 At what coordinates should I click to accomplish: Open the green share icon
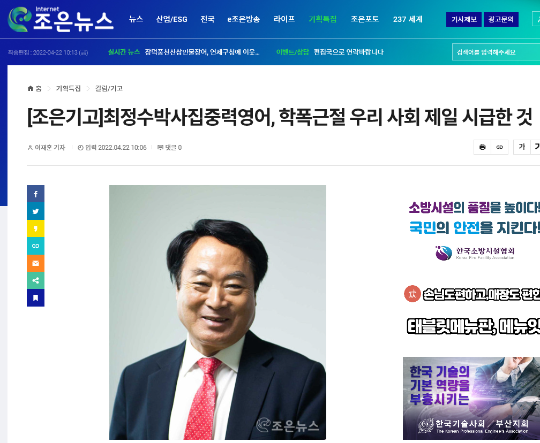[x=35, y=280]
